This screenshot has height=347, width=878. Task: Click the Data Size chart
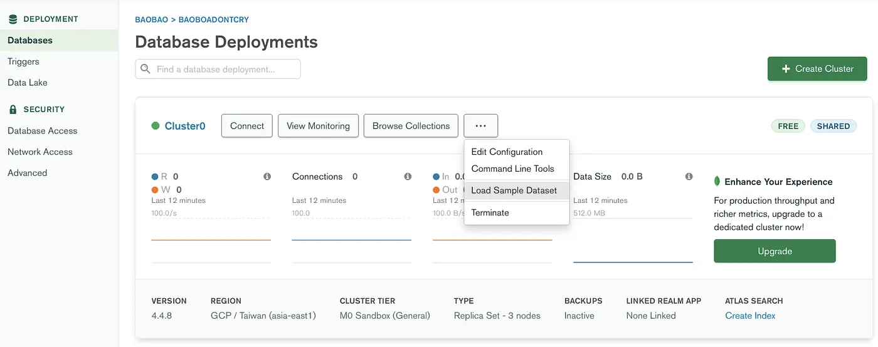click(633, 240)
